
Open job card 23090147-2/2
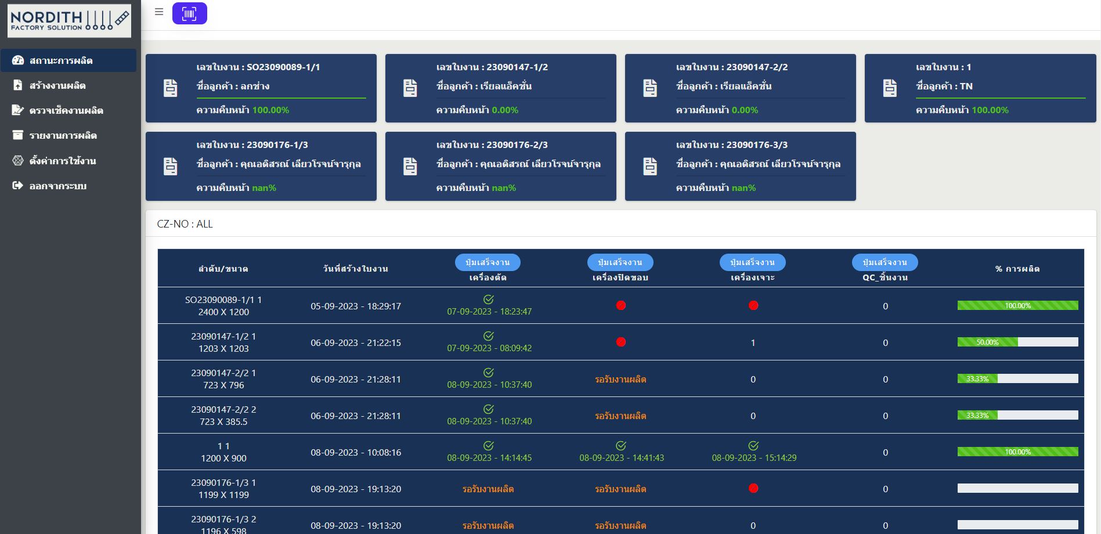pos(739,88)
